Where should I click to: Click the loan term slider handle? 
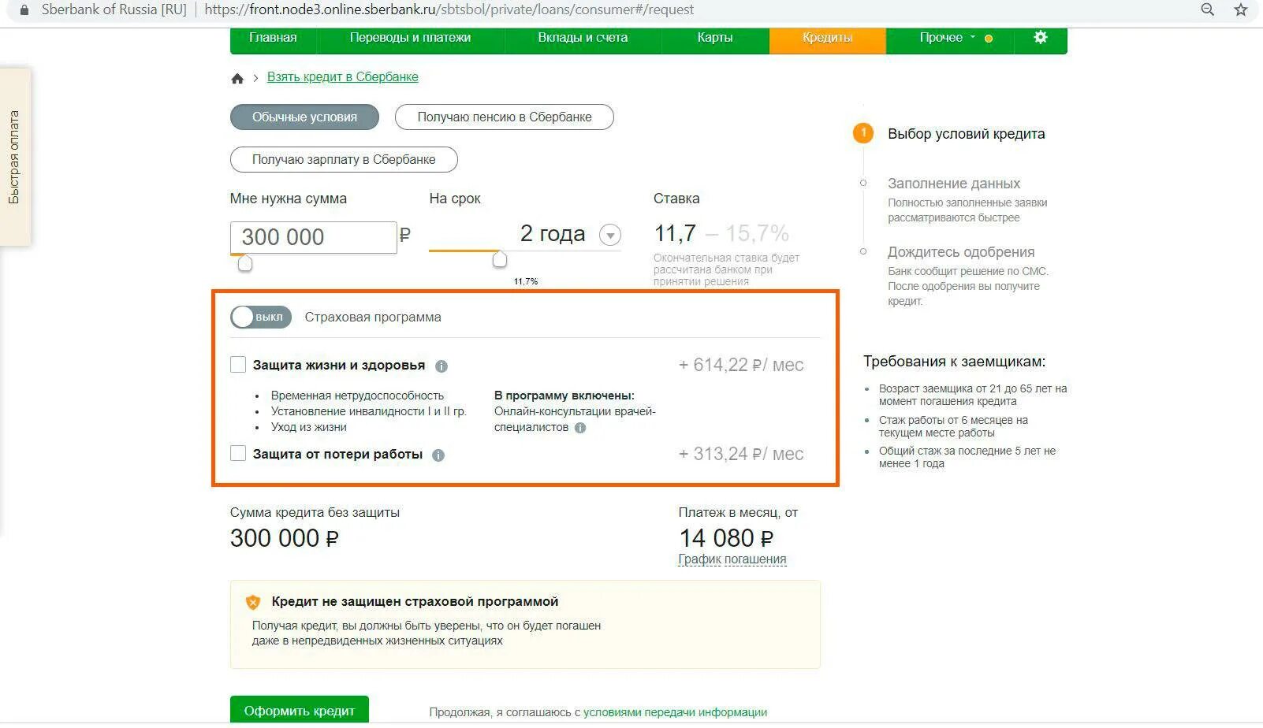[x=500, y=259]
